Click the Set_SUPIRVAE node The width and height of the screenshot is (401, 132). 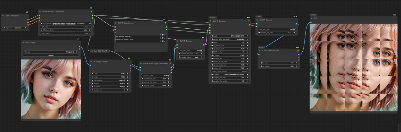[x=99, y=51]
